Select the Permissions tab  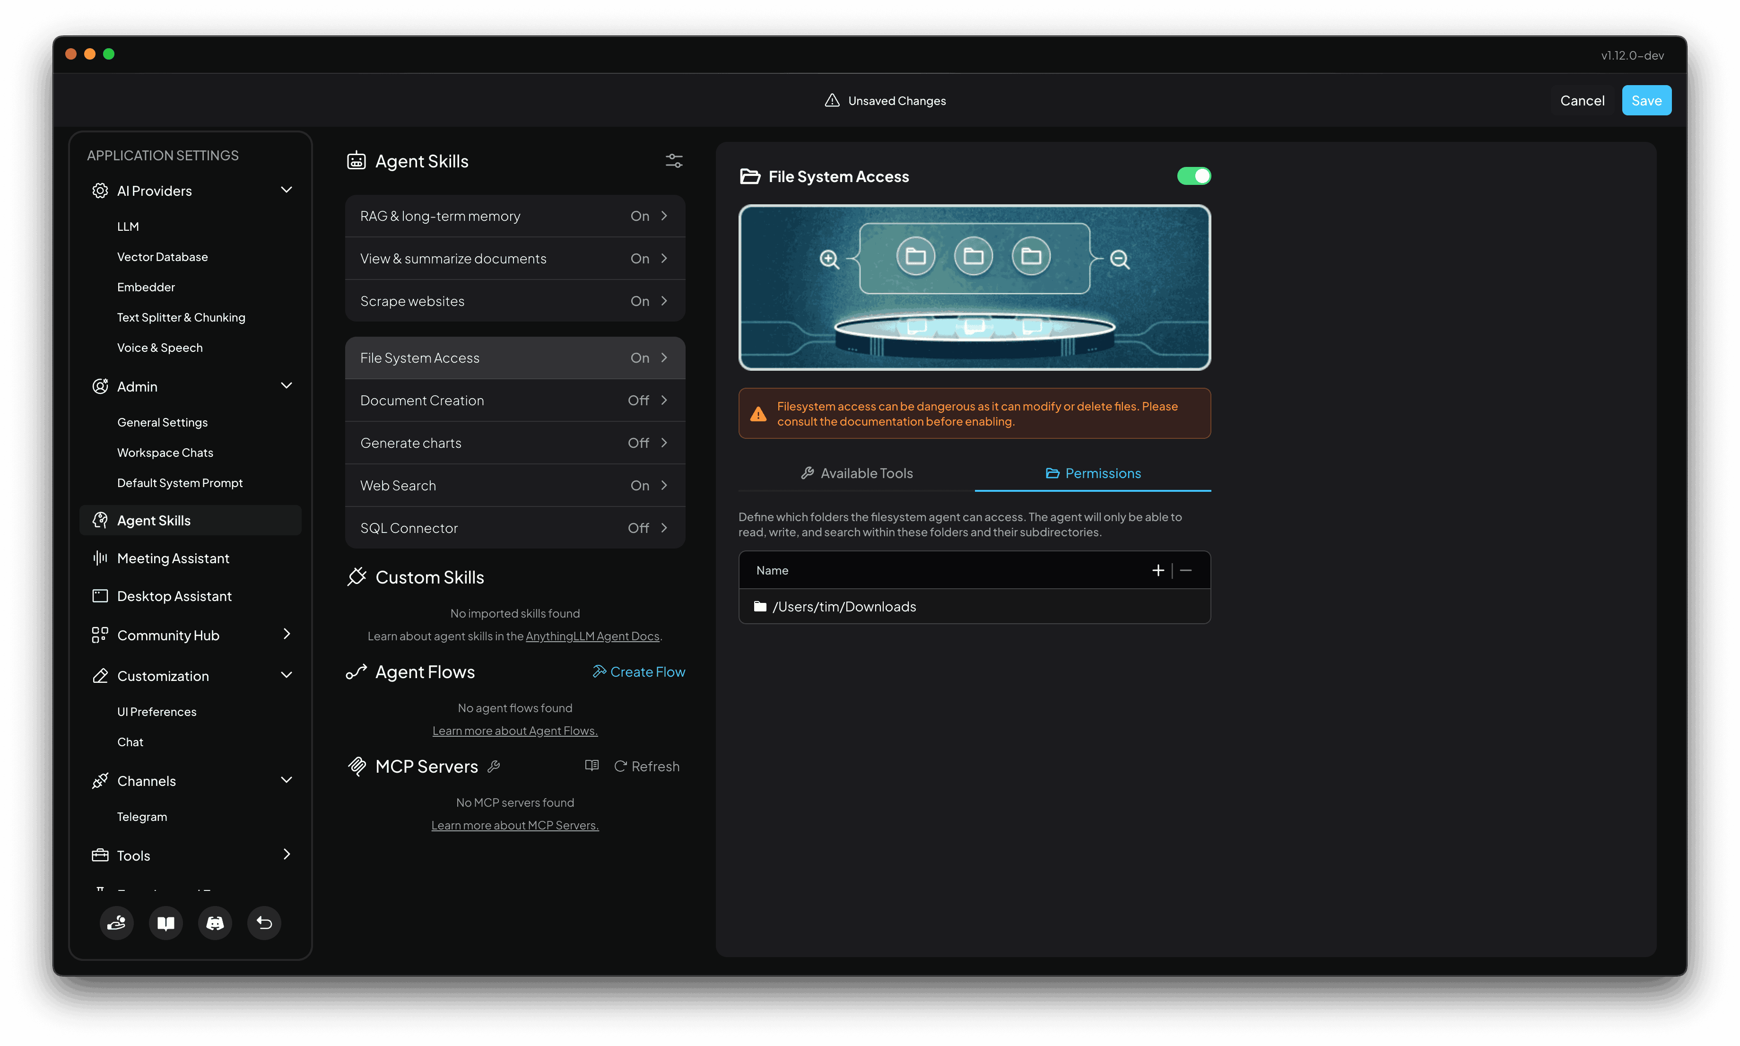pyautogui.click(x=1093, y=473)
